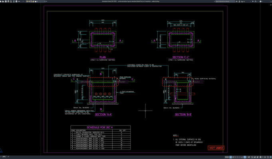This screenshot has height=159, width=272.
Task: Click the layer lock padlock icon
Action: pos(33,1)
